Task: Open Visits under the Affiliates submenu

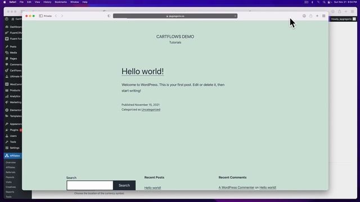Action: [9, 182]
